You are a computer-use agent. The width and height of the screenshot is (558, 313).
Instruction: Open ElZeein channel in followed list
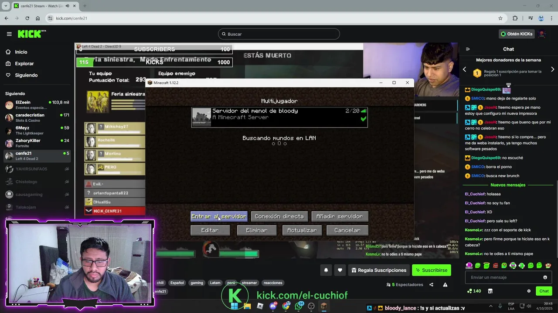[37, 105]
